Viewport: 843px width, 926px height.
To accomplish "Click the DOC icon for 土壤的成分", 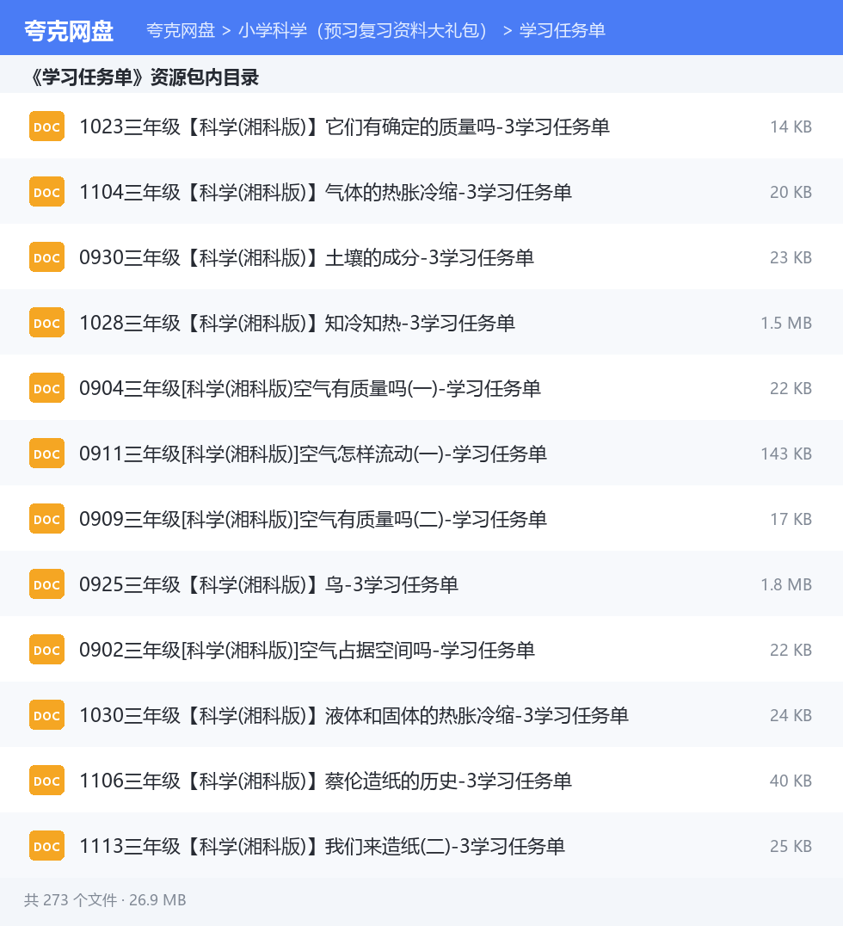I will point(46,257).
